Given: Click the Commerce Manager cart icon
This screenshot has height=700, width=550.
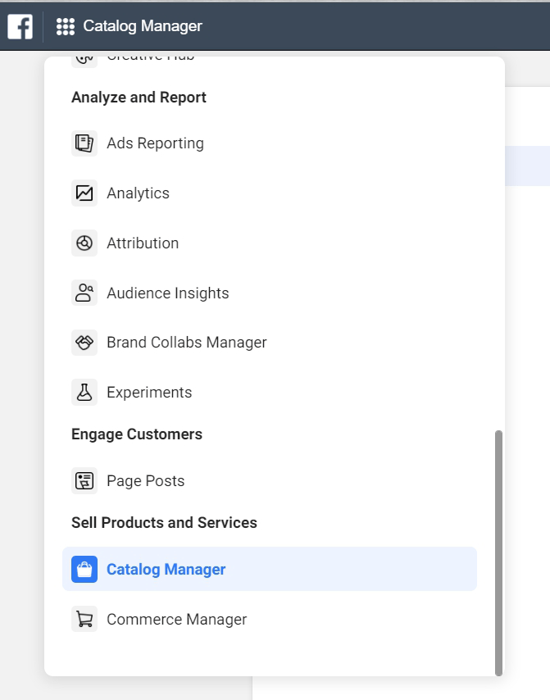Looking at the screenshot, I should pyautogui.click(x=84, y=619).
